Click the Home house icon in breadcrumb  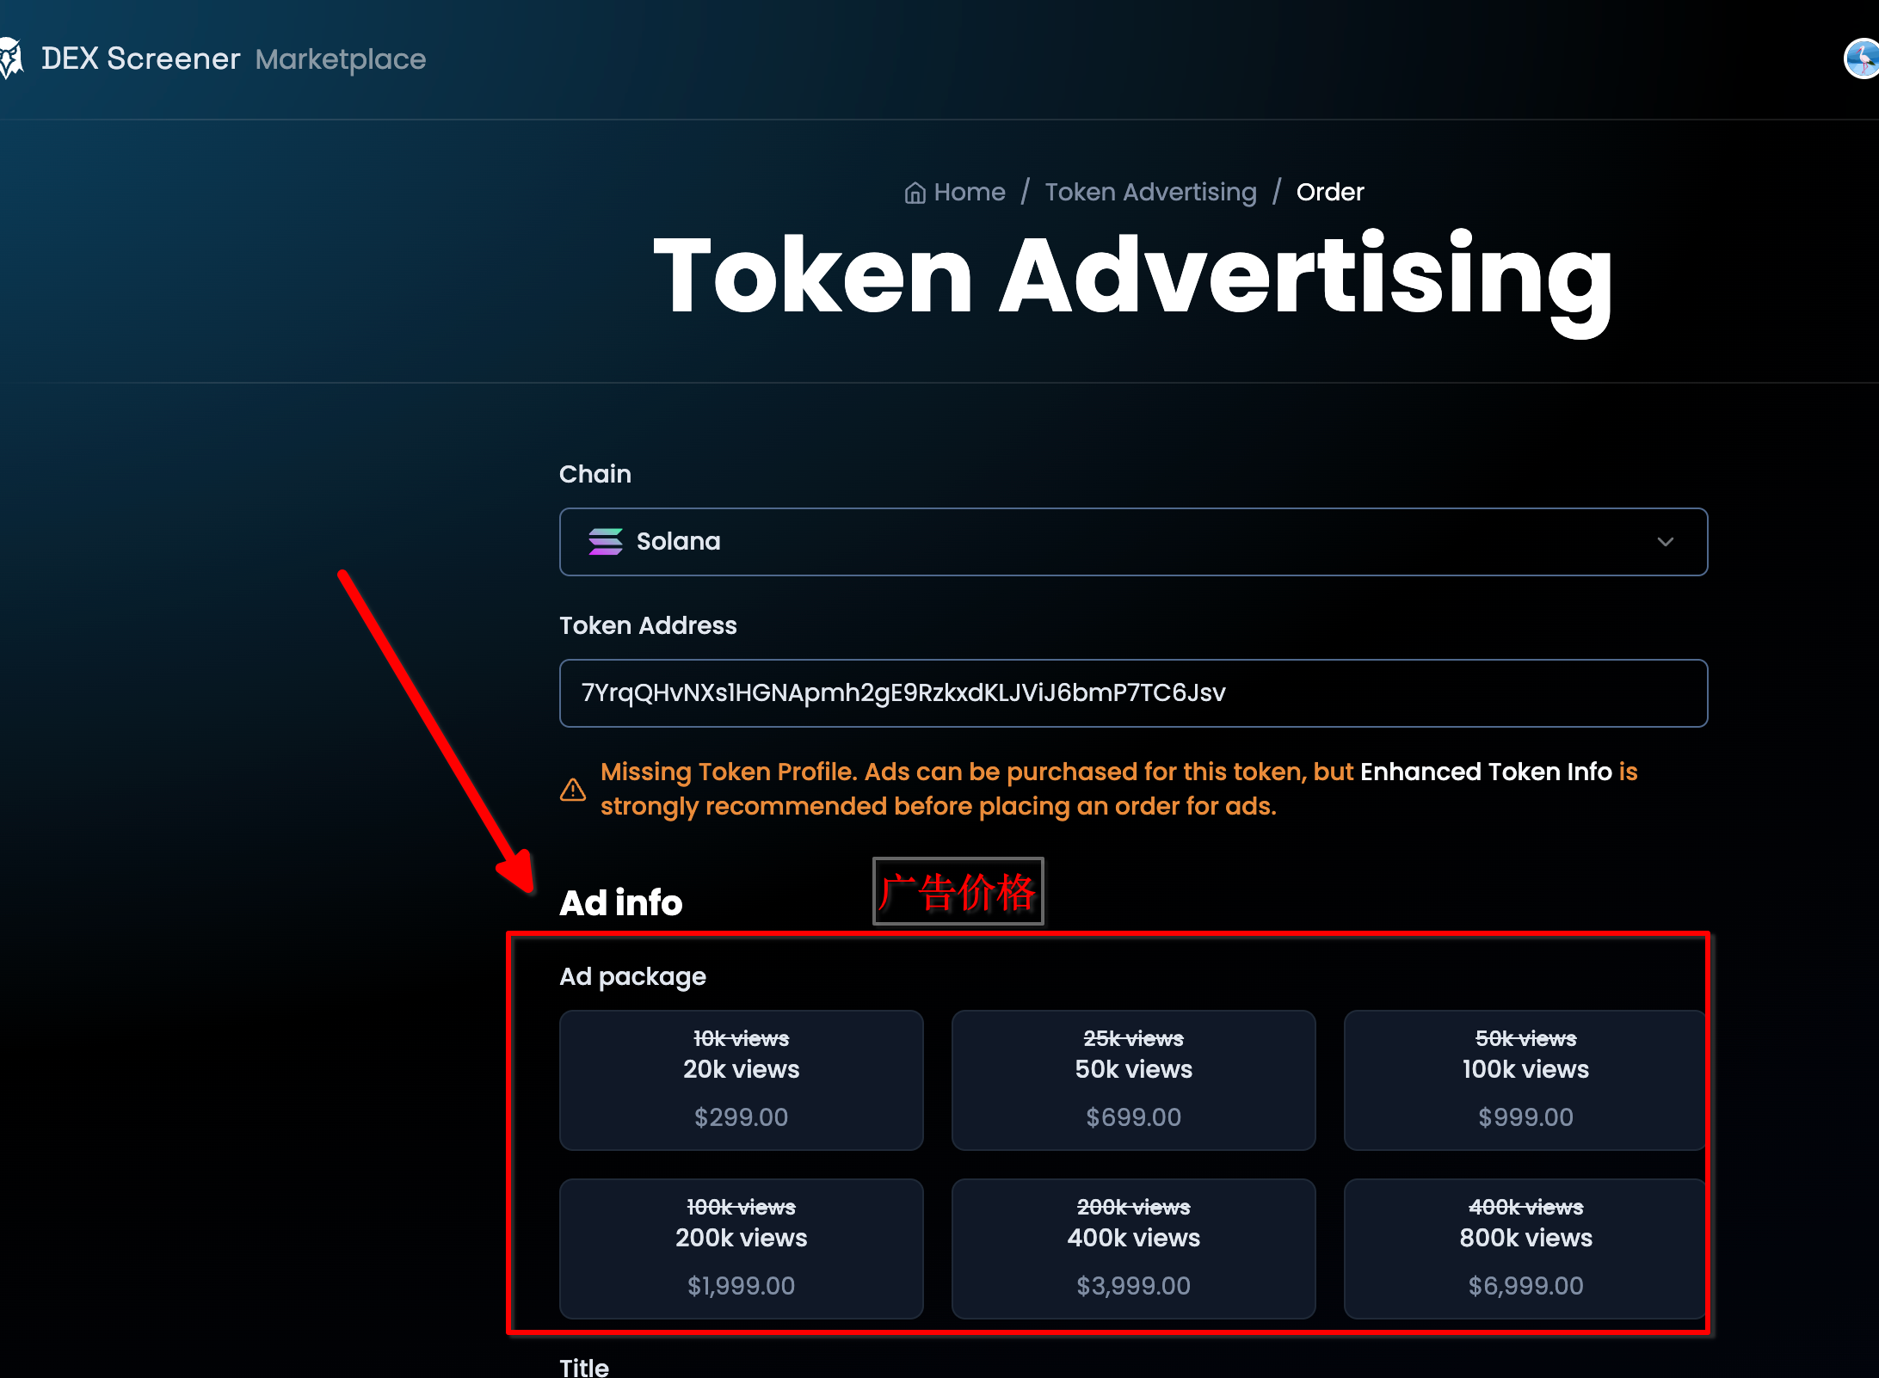click(915, 193)
